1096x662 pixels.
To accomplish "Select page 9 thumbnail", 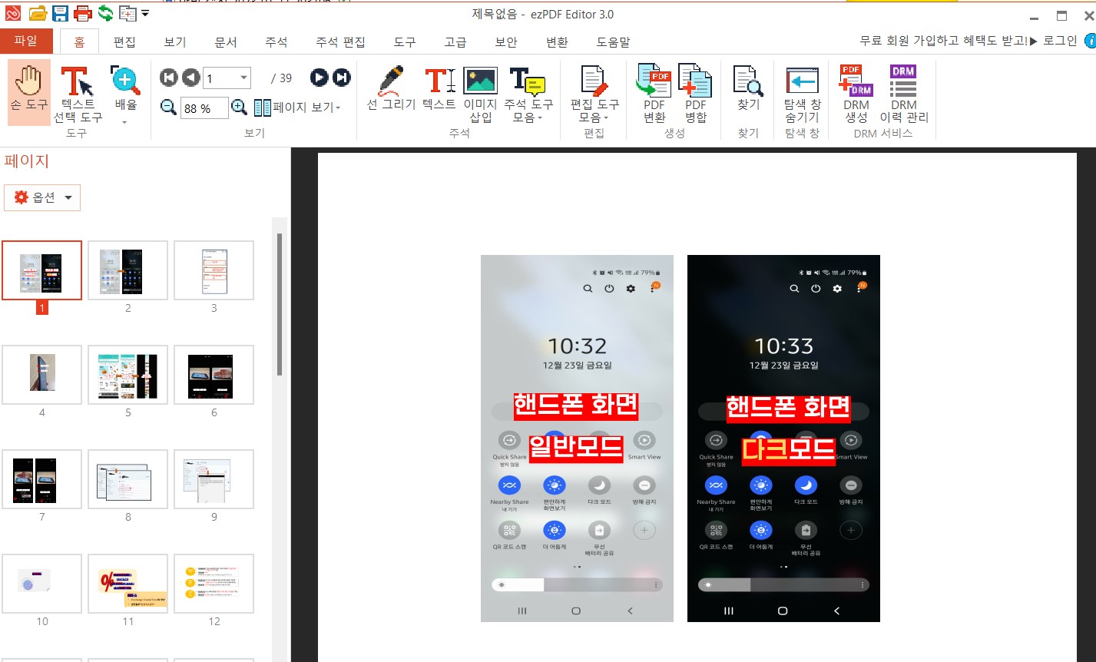I will tap(214, 479).
